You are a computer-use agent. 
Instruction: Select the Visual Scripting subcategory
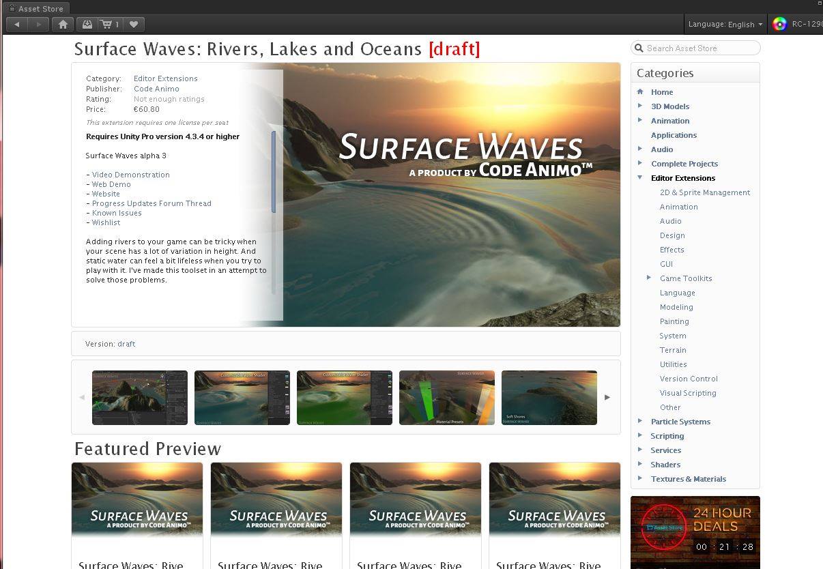(688, 393)
